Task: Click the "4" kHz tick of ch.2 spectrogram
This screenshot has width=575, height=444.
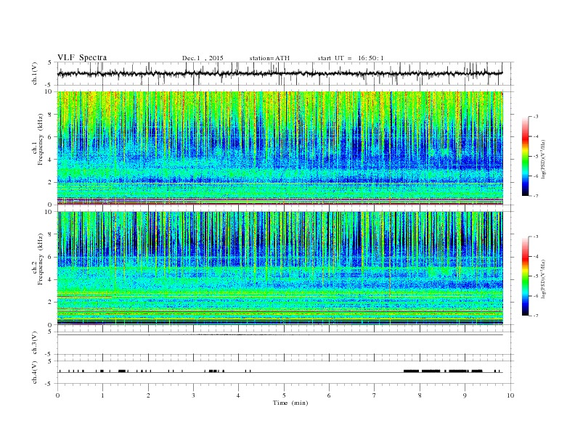Action: [50, 279]
